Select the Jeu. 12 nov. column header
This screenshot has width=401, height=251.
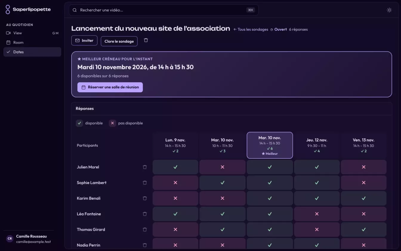[x=317, y=145]
